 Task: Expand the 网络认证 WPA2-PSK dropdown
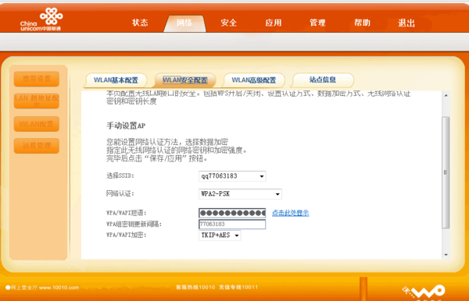point(240,194)
